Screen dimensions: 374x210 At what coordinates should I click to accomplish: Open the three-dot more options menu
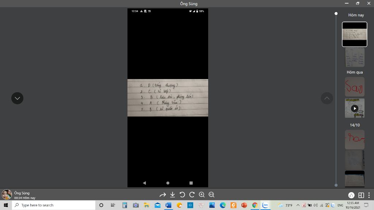(369, 195)
